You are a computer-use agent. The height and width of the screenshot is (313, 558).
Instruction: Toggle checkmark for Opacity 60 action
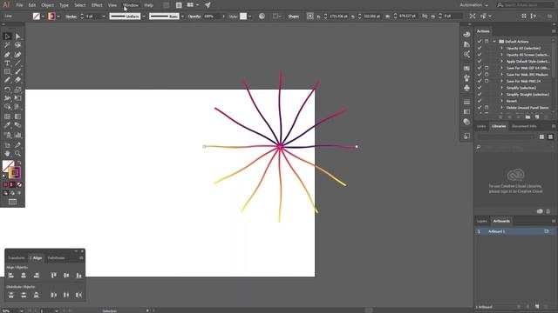[x=480, y=49]
